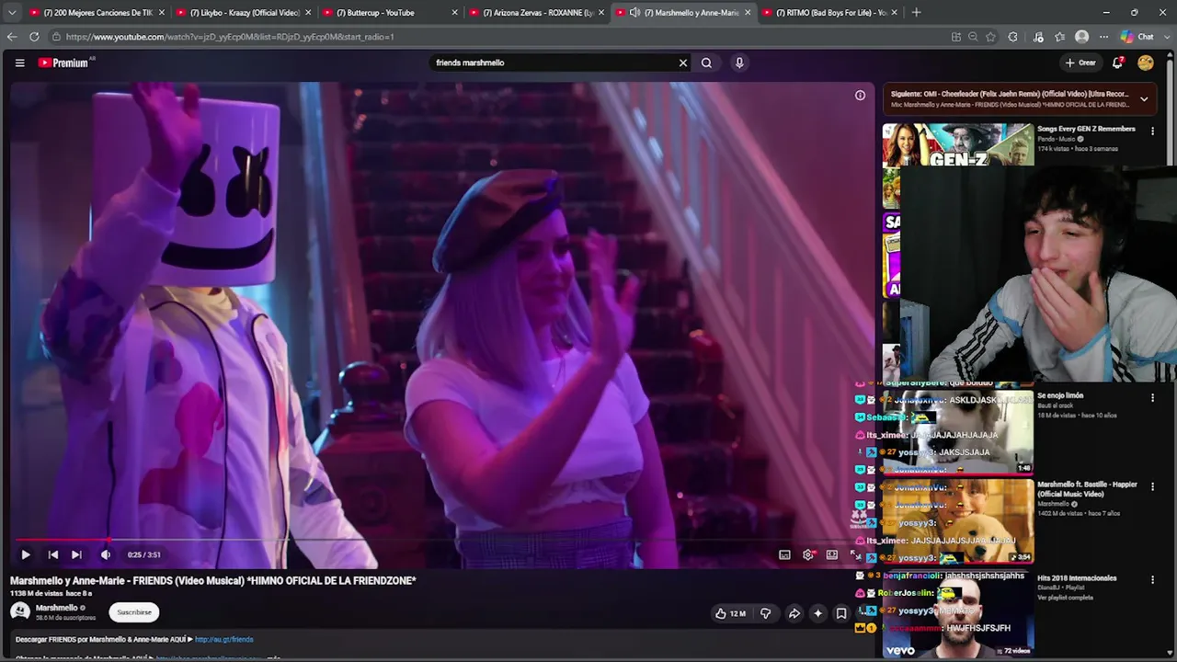The image size is (1177, 662).
Task: Toggle subtitles in the video player
Action: point(784,554)
